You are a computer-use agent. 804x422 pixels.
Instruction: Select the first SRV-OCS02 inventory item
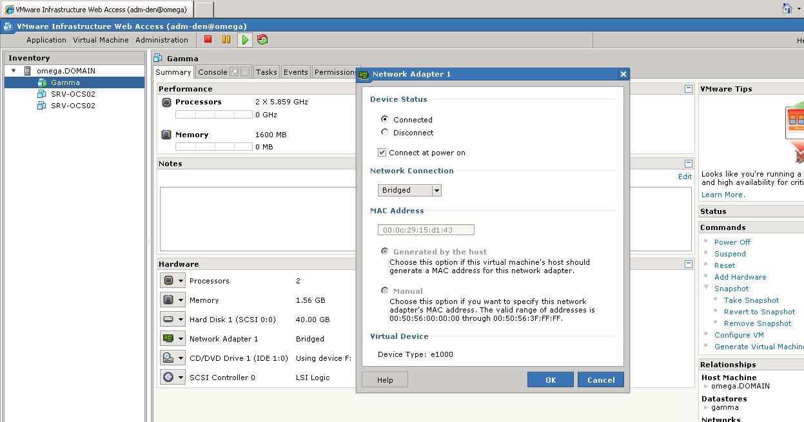pyautogui.click(x=74, y=94)
